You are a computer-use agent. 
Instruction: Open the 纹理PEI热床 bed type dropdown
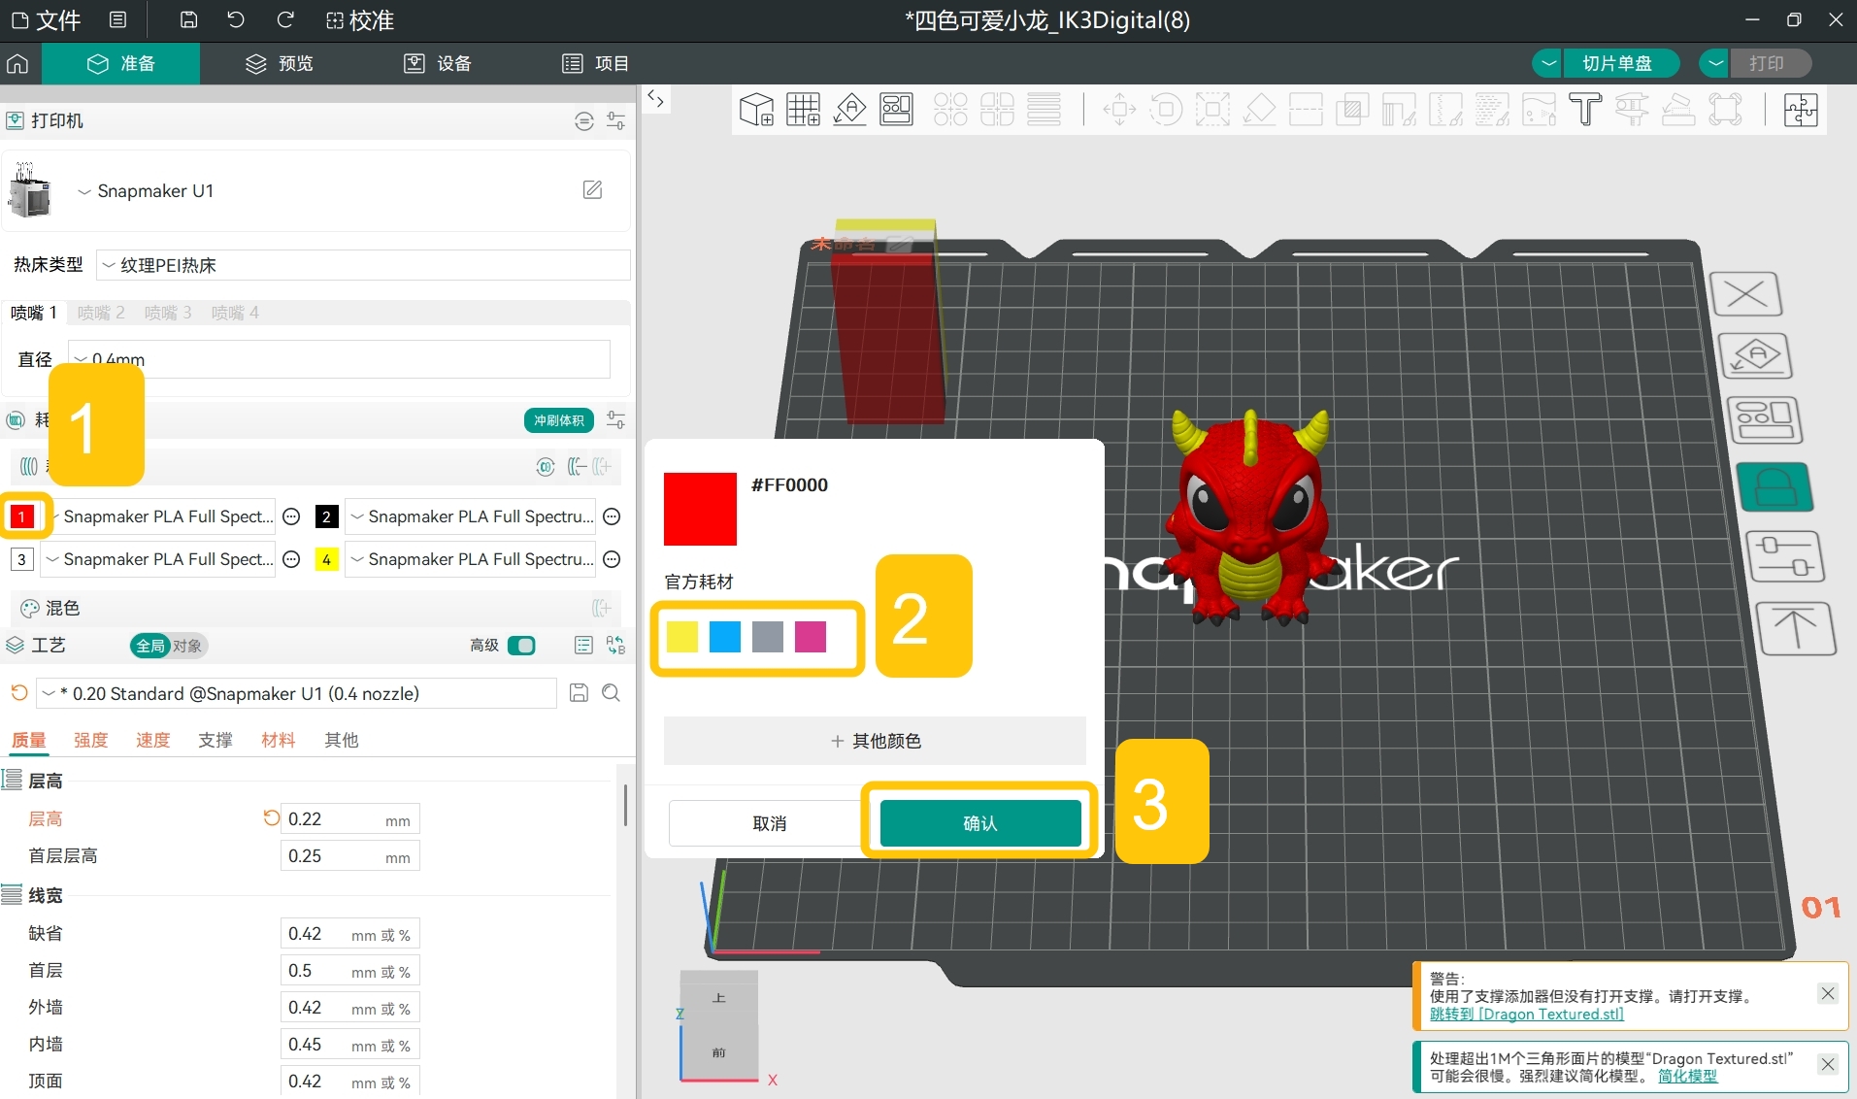point(364,265)
